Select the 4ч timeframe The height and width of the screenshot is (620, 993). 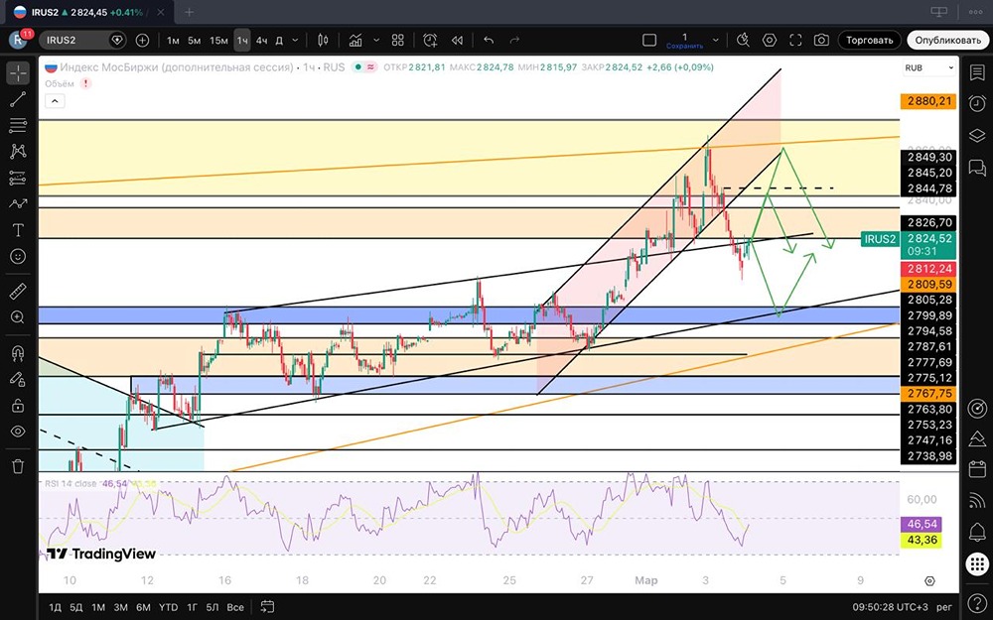[261, 41]
